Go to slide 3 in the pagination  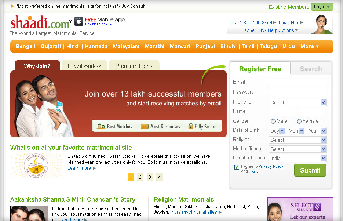point(150,177)
